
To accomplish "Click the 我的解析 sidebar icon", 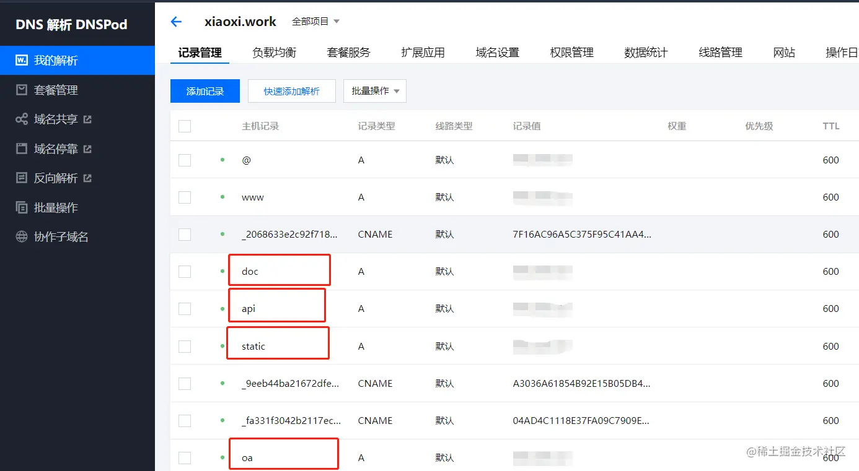I will 22,61.
